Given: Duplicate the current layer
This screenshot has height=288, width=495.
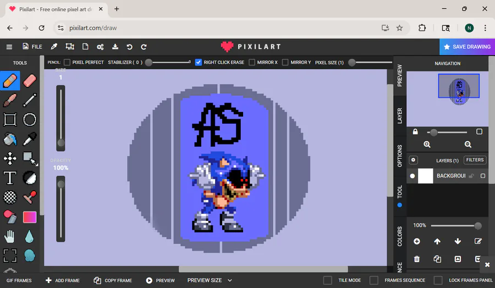Looking at the screenshot, I should pos(437,259).
